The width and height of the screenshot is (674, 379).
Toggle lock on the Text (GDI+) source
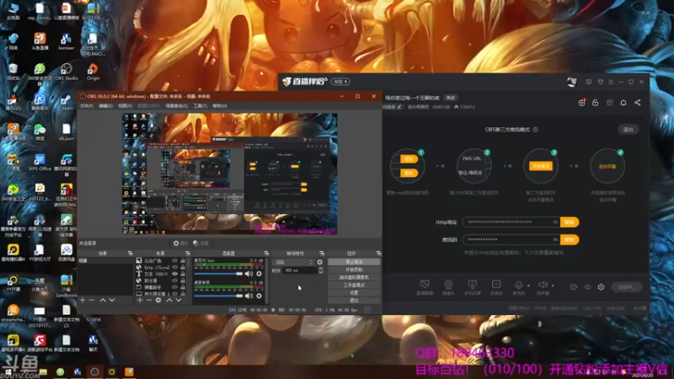[183, 274]
